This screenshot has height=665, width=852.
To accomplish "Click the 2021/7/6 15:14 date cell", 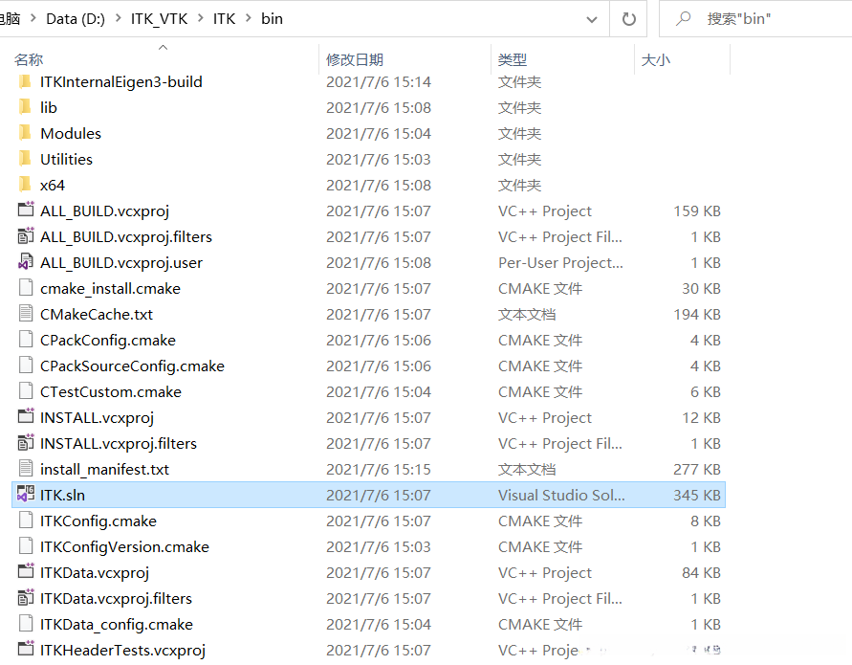I will pos(379,82).
